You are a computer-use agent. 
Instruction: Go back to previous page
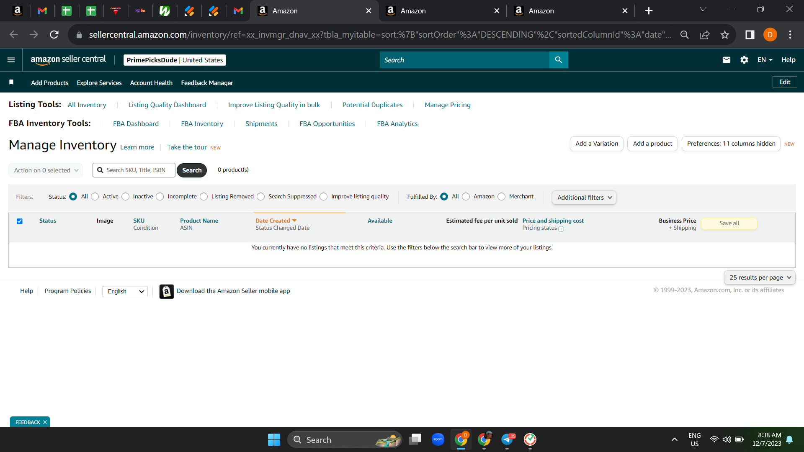click(x=14, y=35)
